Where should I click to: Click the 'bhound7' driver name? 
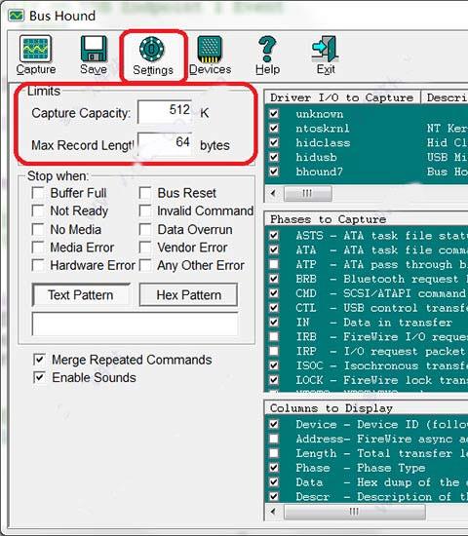[x=319, y=172]
